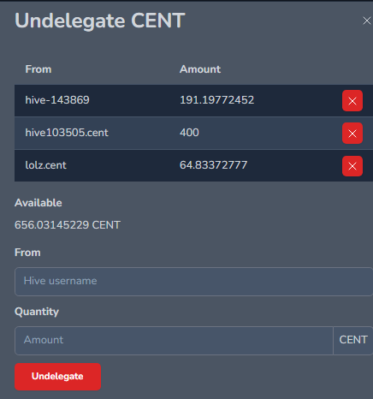Viewport: 373px width, 399px height.
Task: Focus the Amount quantity input field
Action: click(174, 341)
